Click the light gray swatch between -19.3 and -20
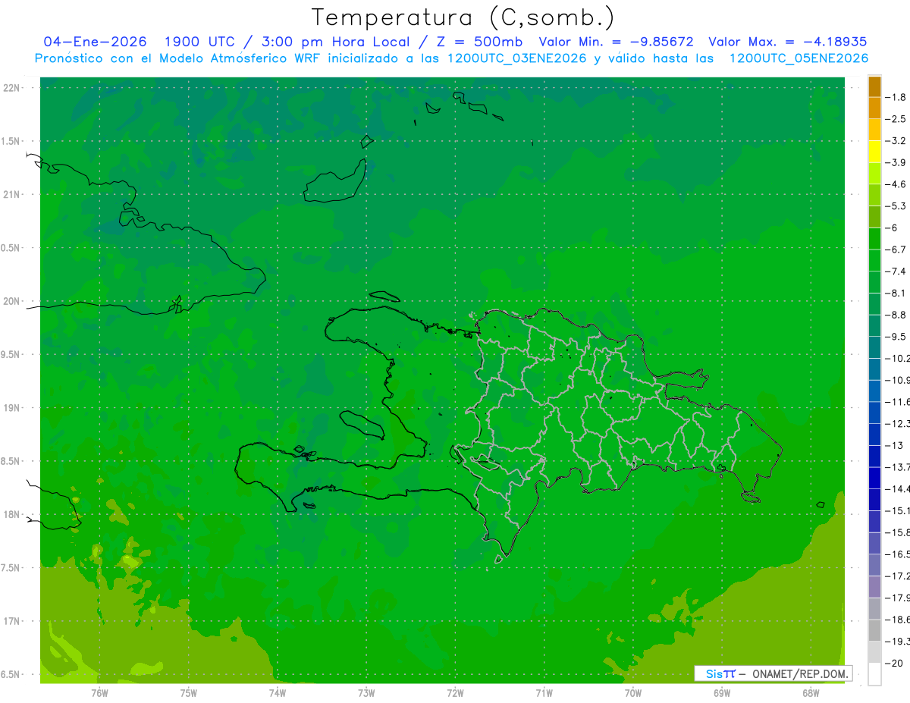This screenshot has height=703, width=910. click(x=874, y=652)
